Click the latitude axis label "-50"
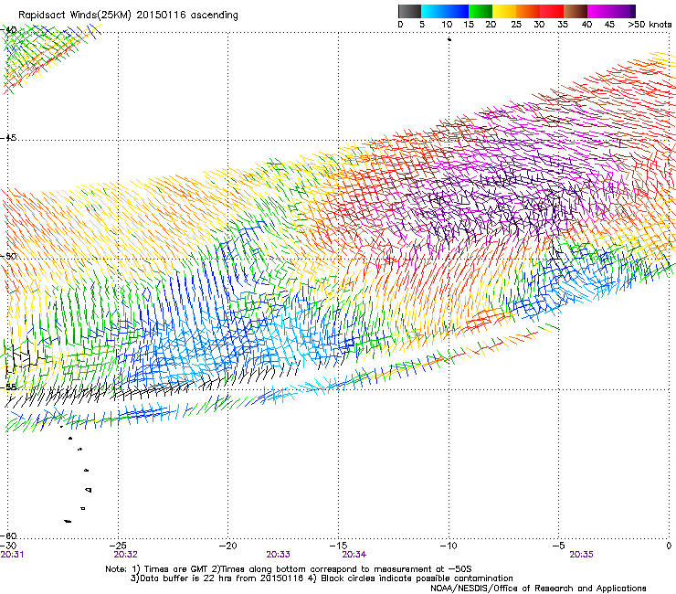676x594 pixels. click(8, 256)
